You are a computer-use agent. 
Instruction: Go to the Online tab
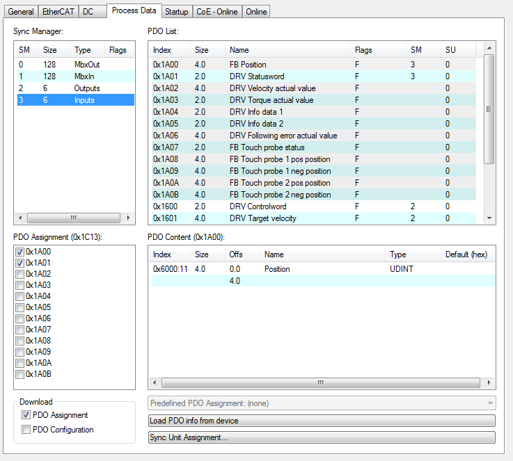[256, 12]
